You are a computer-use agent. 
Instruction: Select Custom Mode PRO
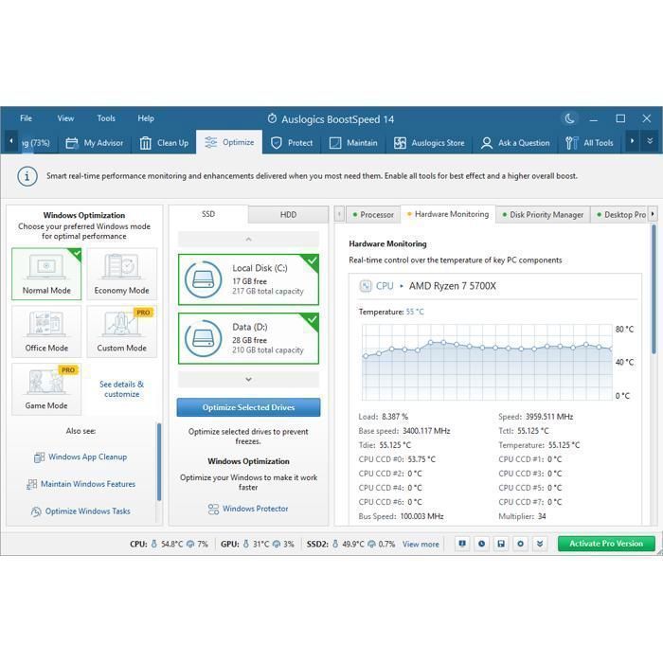pos(122,331)
